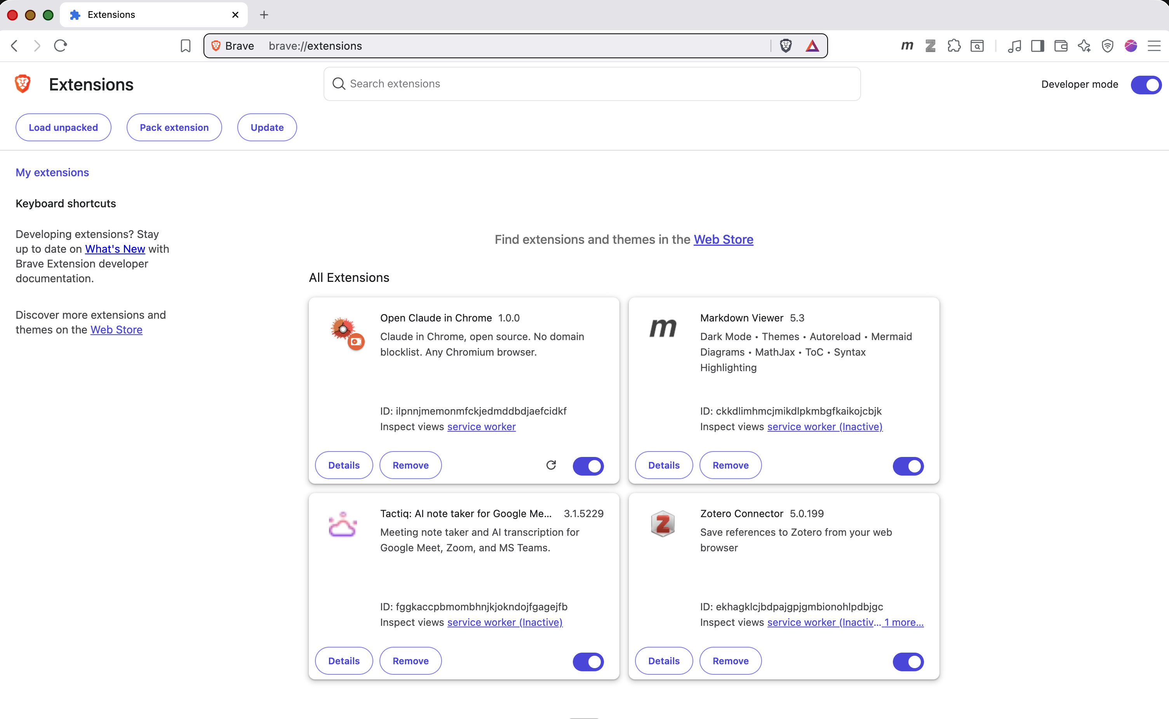Viewport: 1169px width, 719px height.
Task: Open Brave Leo AI assistant
Action: [1084, 46]
